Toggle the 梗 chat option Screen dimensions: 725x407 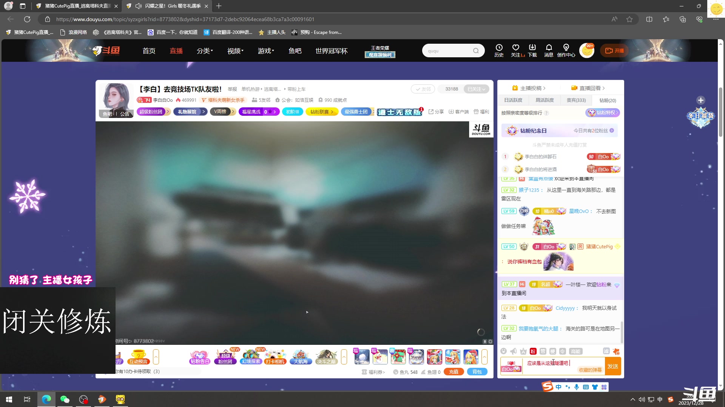point(552,351)
